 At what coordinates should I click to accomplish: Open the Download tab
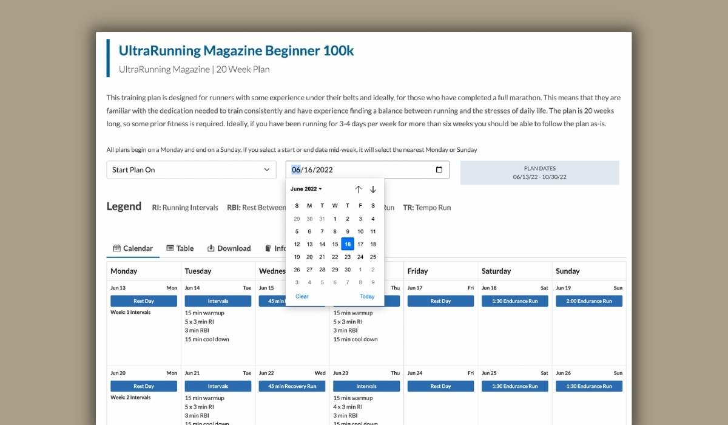[229, 248]
